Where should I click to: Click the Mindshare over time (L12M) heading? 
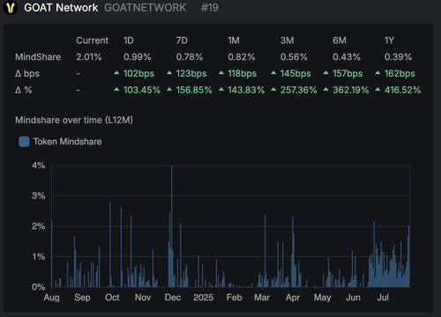[74, 120]
